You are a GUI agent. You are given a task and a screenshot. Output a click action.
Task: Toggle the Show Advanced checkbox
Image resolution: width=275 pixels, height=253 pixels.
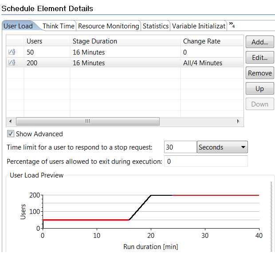click(11, 134)
